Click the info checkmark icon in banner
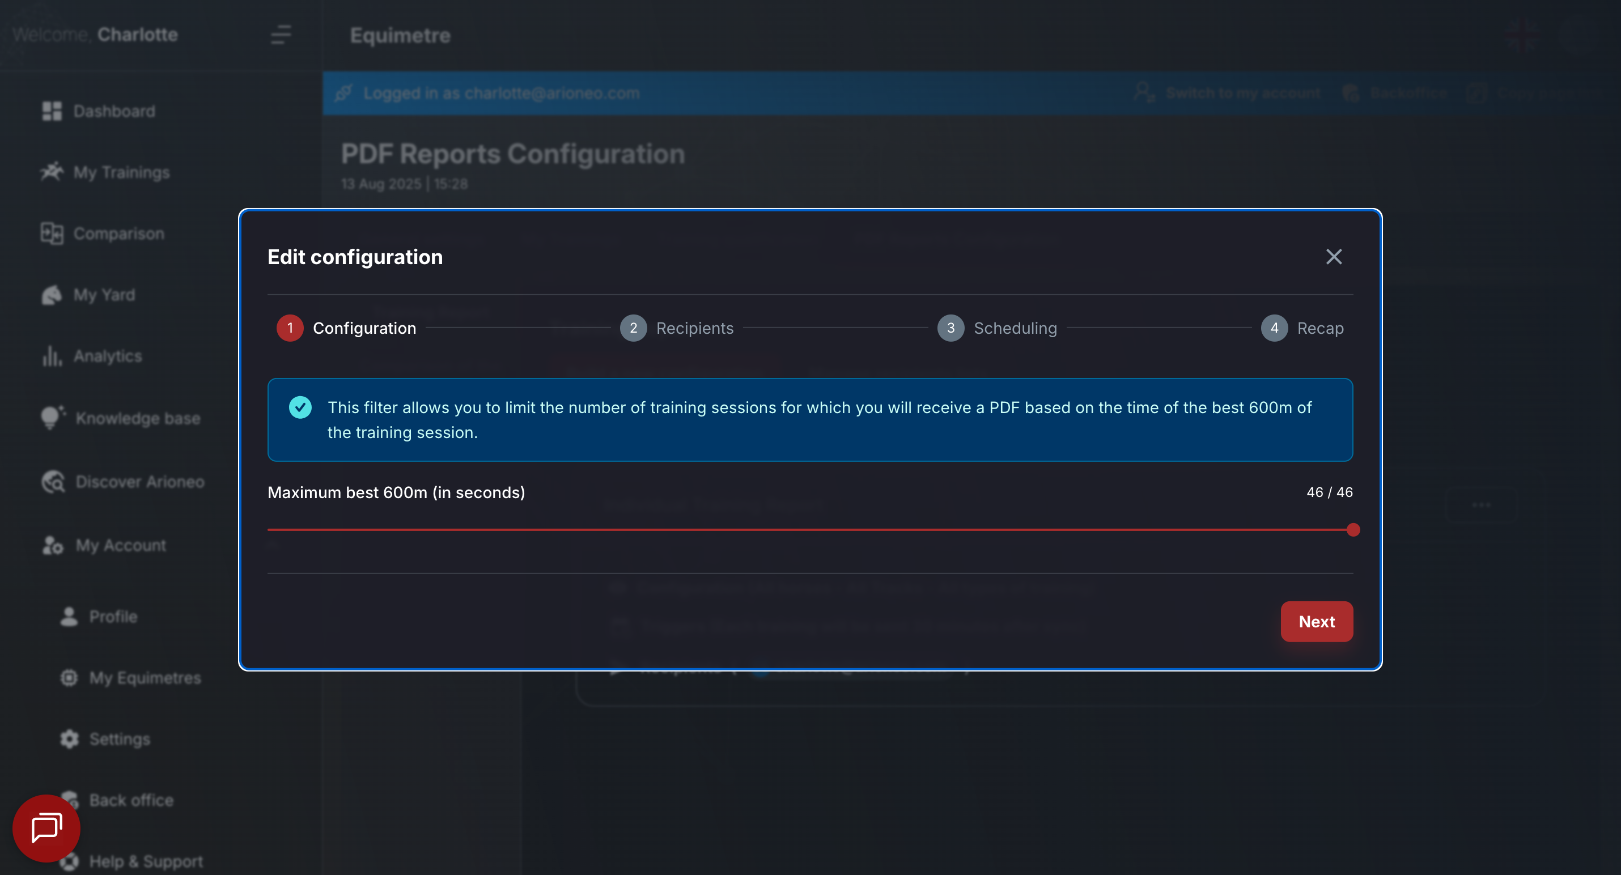The image size is (1621, 875). coord(300,407)
